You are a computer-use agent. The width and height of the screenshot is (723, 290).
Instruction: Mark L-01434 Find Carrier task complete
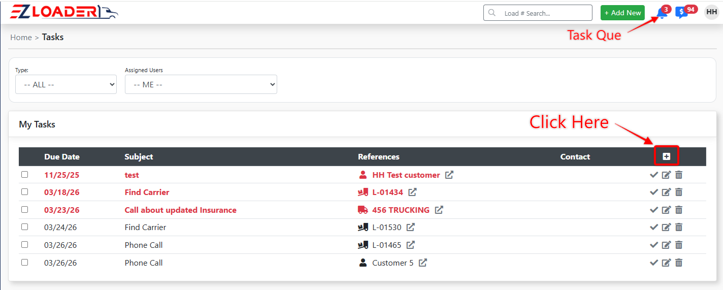654,192
